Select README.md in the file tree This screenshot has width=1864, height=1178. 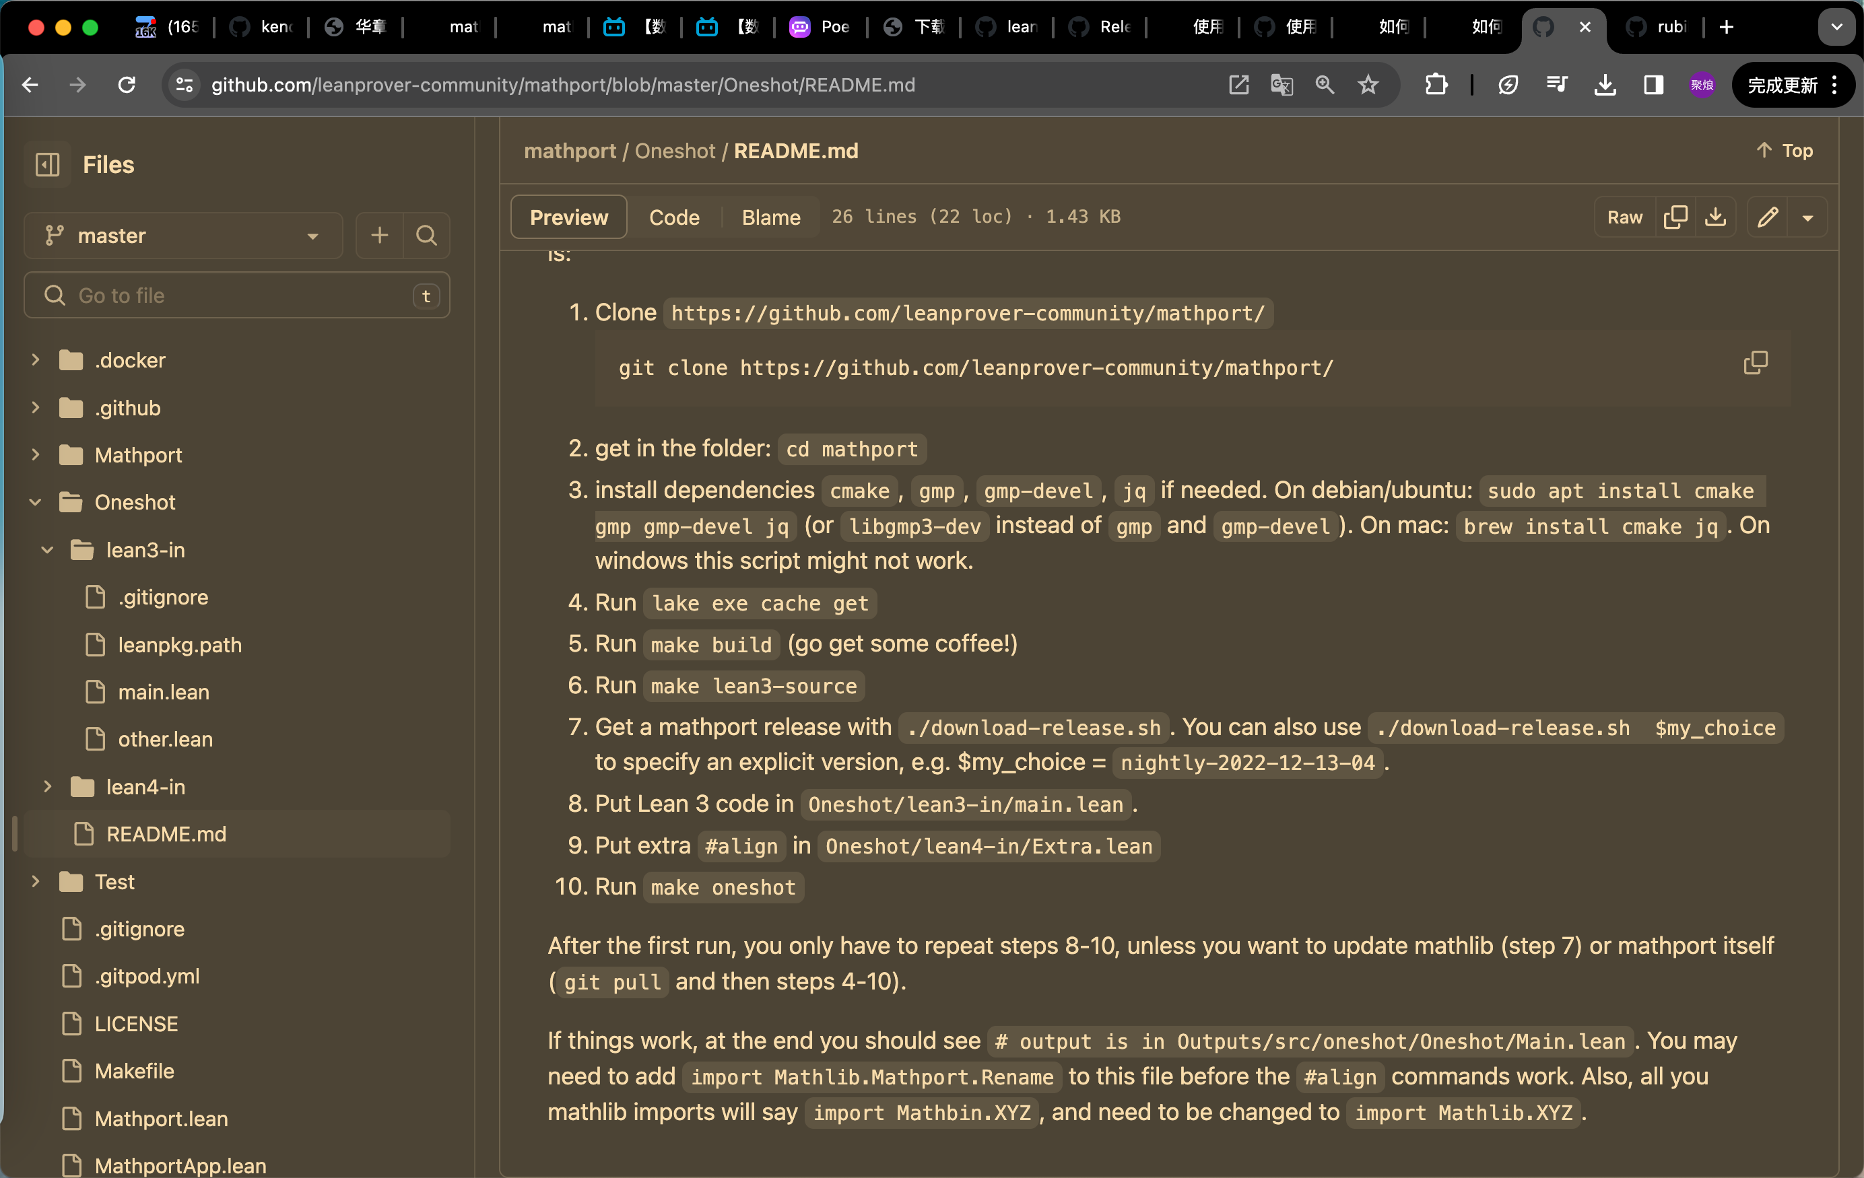pyautogui.click(x=237, y=833)
